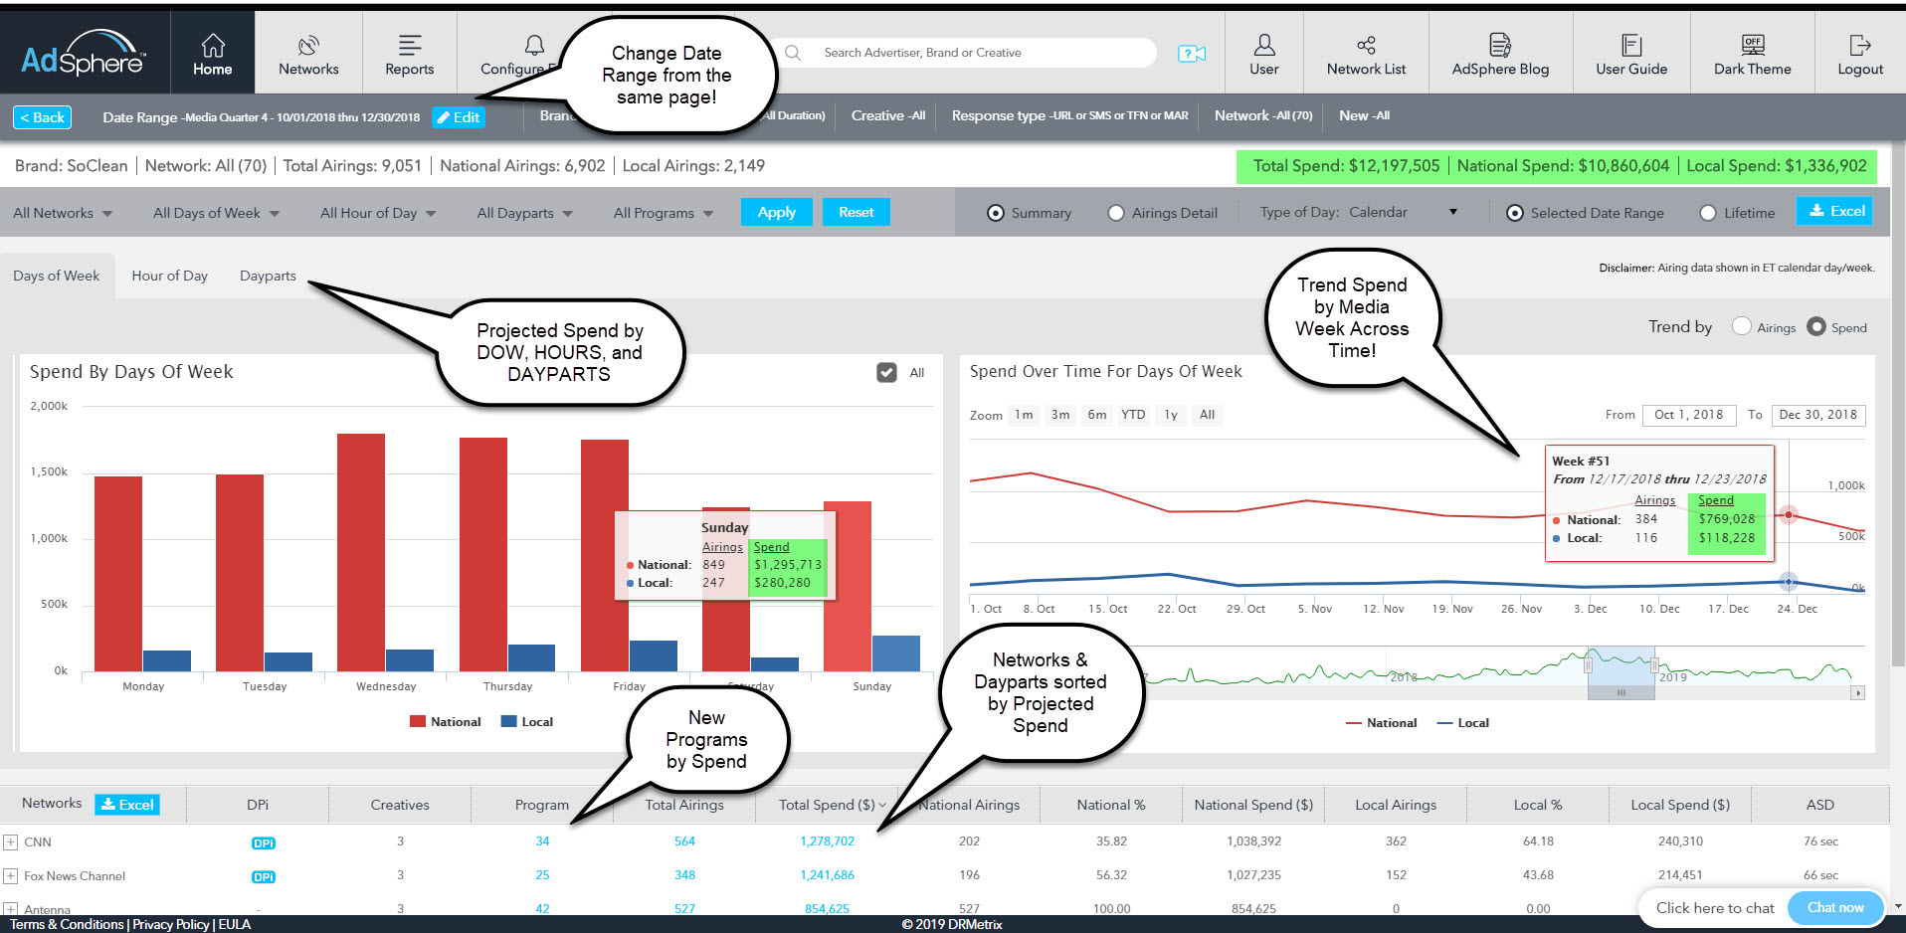Switch to the Hour of Day tab
The height and width of the screenshot is (933, 1906).
click(x=169, y=276)
